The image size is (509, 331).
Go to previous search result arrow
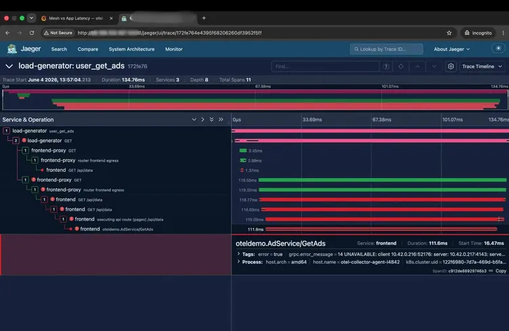point(418,66)
